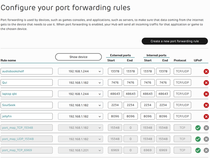Edit jellyfin internal end port 8096

(163, 116)
